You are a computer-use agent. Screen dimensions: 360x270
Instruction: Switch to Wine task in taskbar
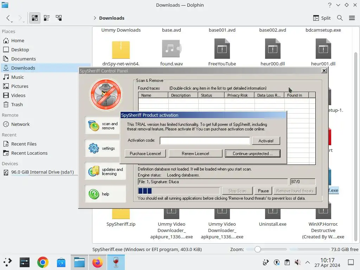pos(116,262)
